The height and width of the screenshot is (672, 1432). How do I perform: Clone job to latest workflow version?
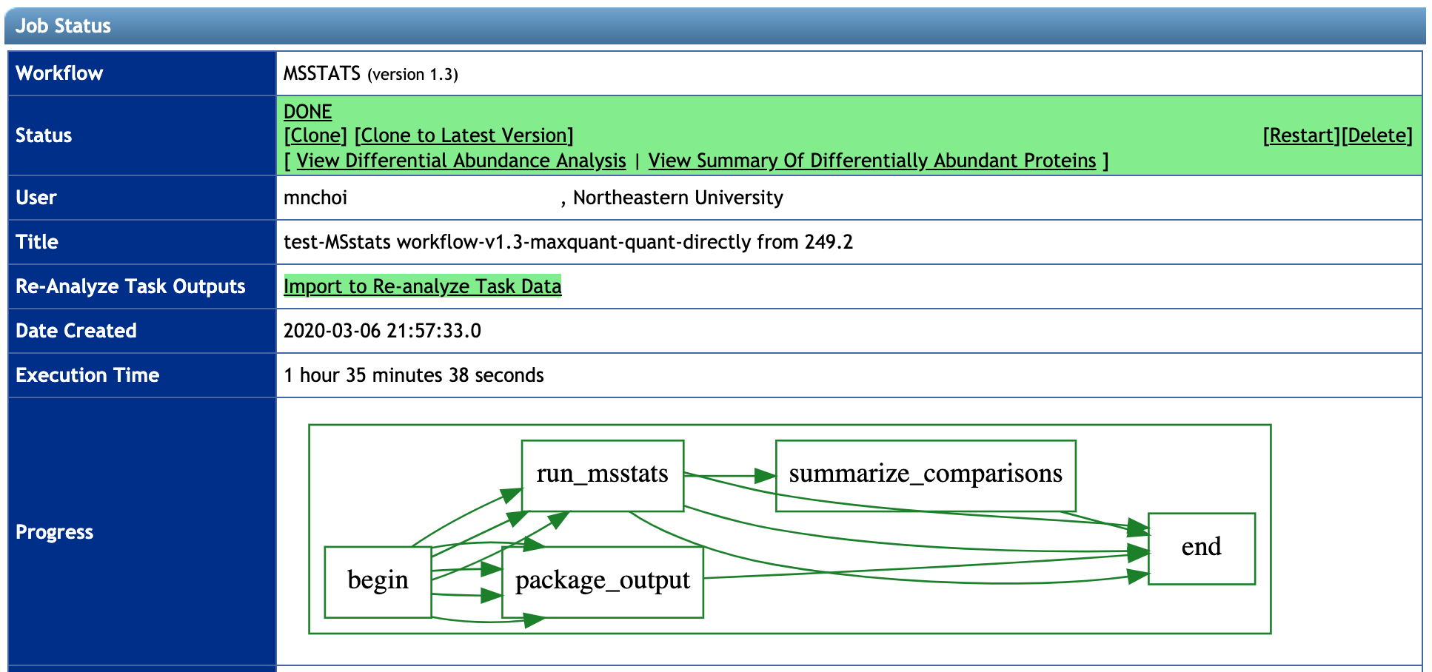coord(464,135)
